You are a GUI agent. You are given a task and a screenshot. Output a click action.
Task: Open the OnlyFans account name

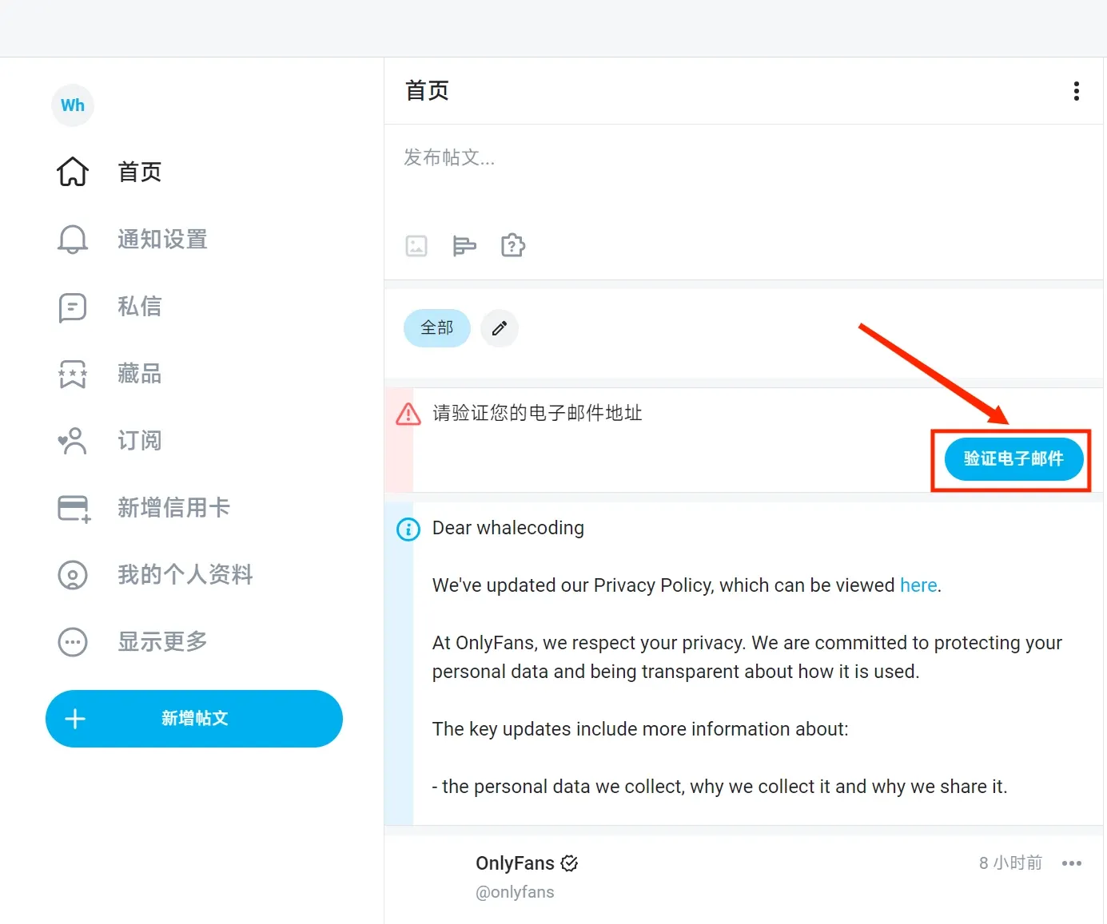click(515, 863)
